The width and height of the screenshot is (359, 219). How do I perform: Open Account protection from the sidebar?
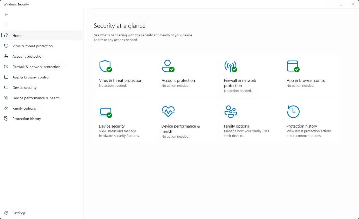pos(42,56)
